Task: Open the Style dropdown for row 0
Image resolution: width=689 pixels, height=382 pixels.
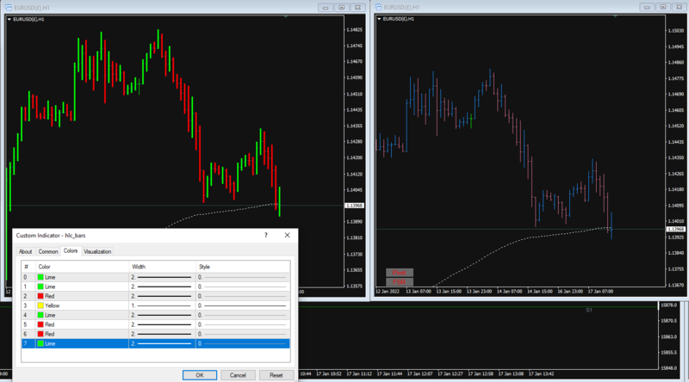Action: pos(243,277)
